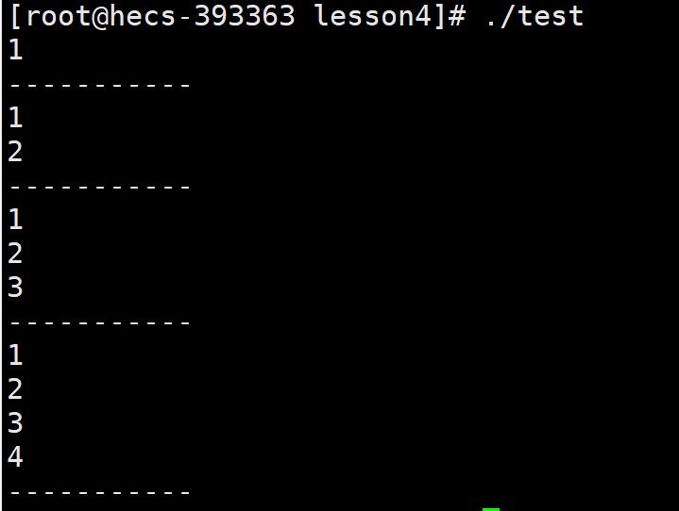
Task: Select "2" in the third output group
Action: [15, 254]
